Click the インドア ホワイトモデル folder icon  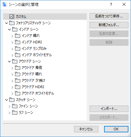pyautogui.click(x=18, y=55)
